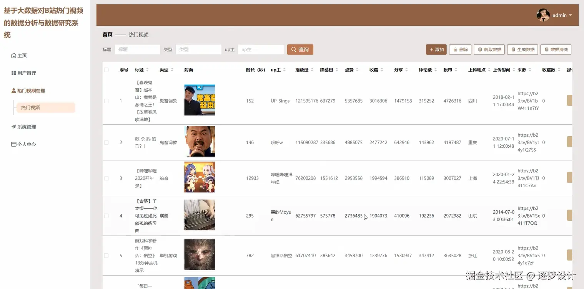
Task: Select the row with up主 哦呼w
Action: pyautogui.click(x=106, y=142)
